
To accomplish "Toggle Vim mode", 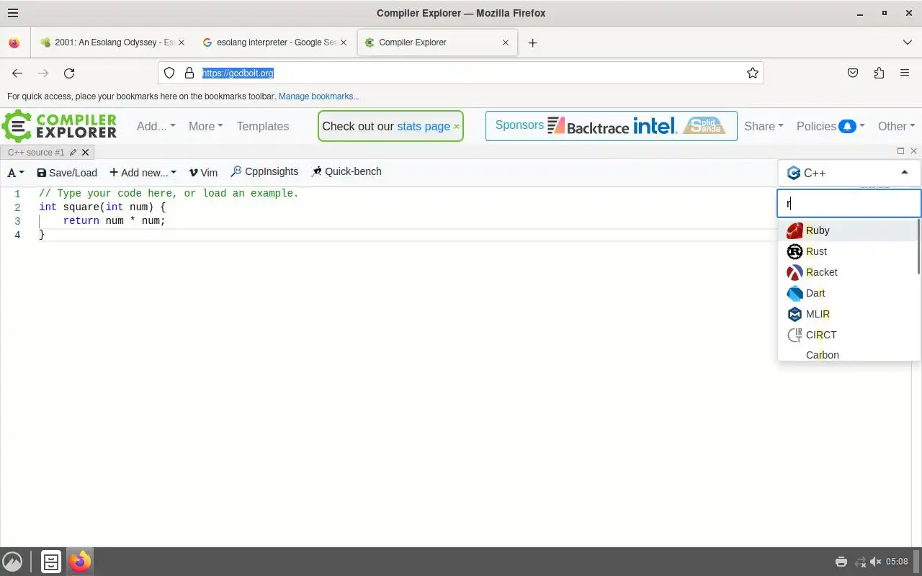I will click(203, 173).
